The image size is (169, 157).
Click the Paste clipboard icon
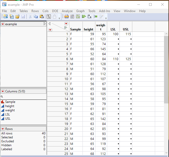(41, 17)
